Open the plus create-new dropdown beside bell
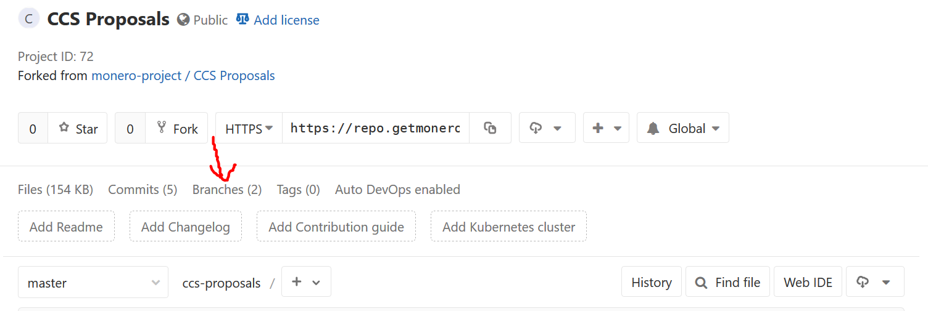Viewport: 928px width, 311px height. click(x=606, y=127)
